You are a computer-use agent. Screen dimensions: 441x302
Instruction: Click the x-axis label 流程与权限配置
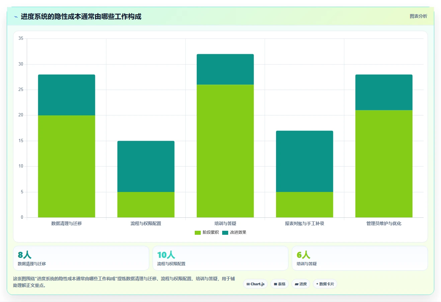tap(146, 223)
